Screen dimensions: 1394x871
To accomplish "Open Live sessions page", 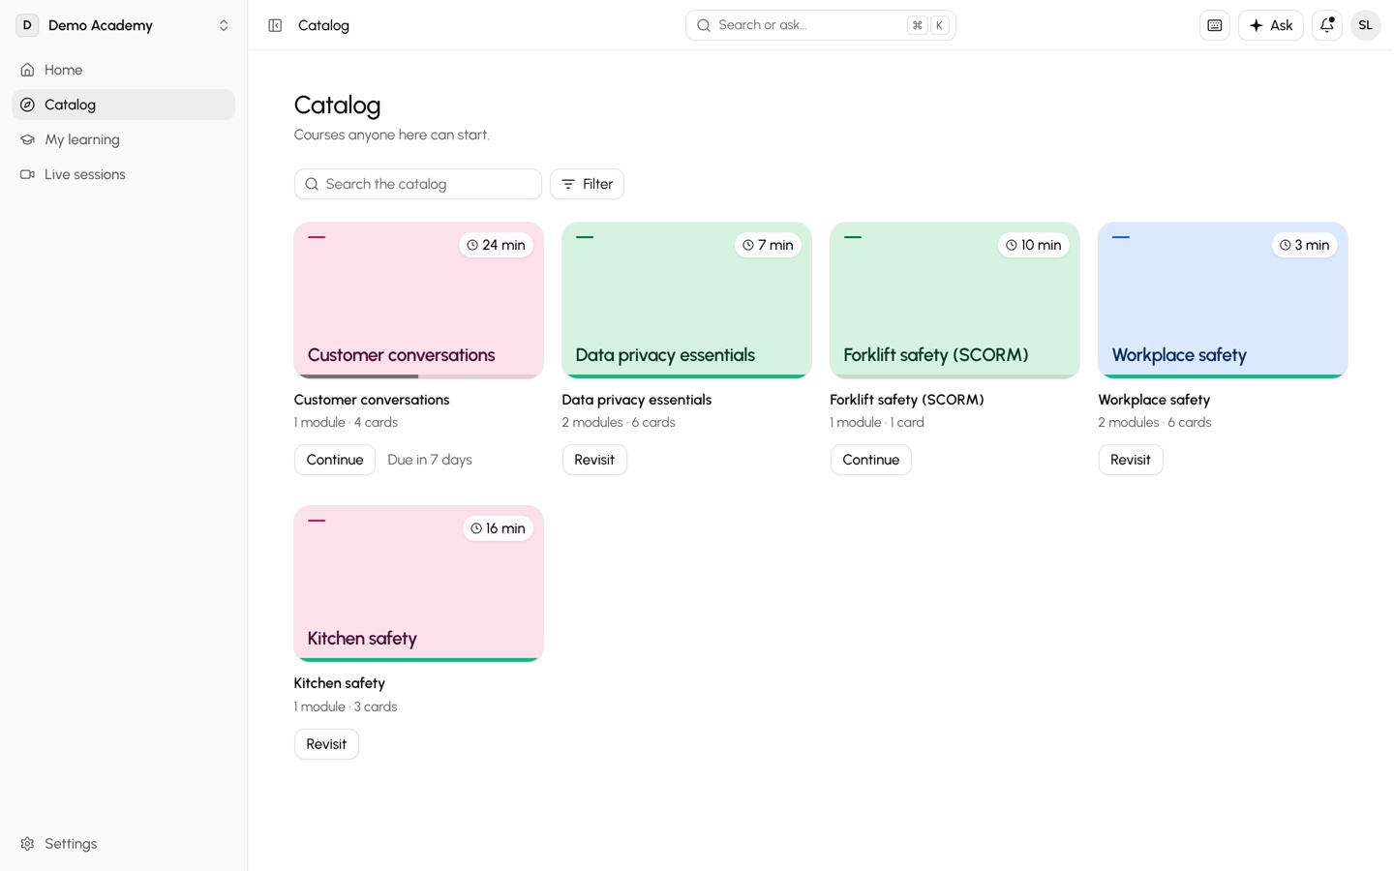I will pyautogui.click(x=124, y=174).
